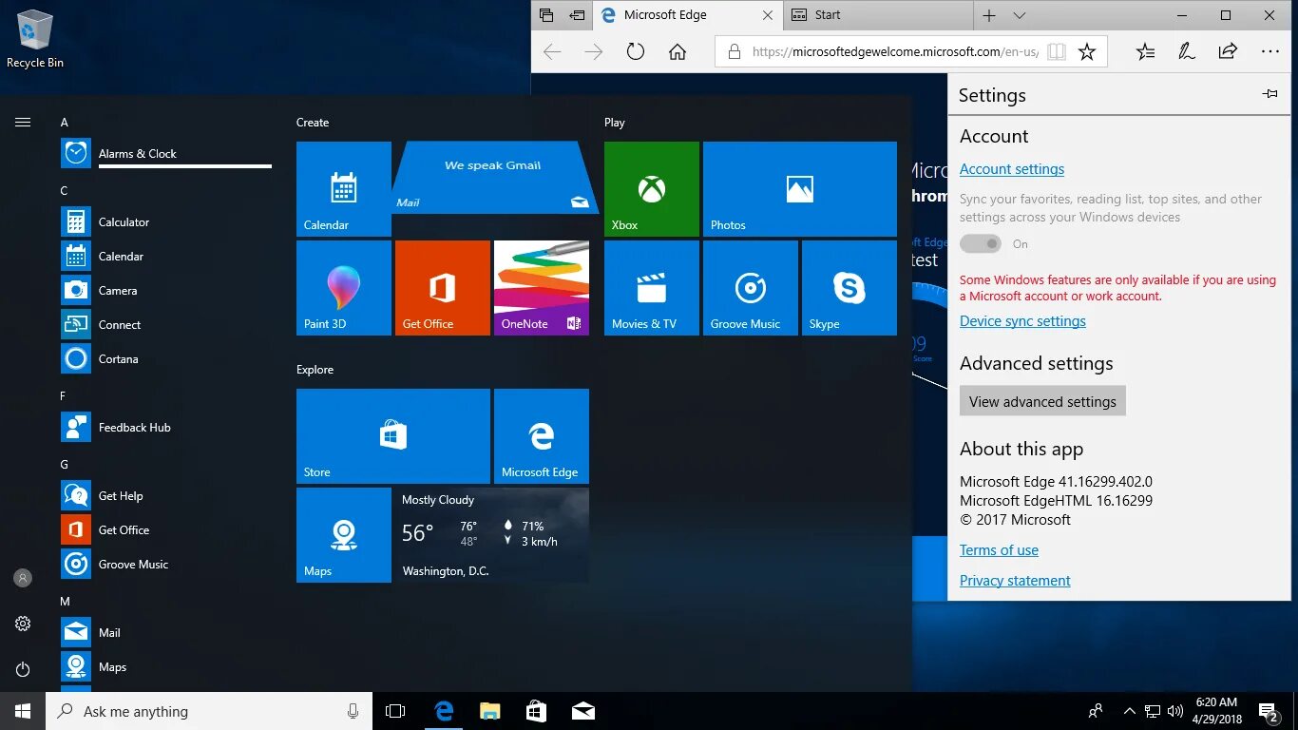This screenshot has width=1298, height=730.
Task: Set these tabs aside
Action: point(577,15)
